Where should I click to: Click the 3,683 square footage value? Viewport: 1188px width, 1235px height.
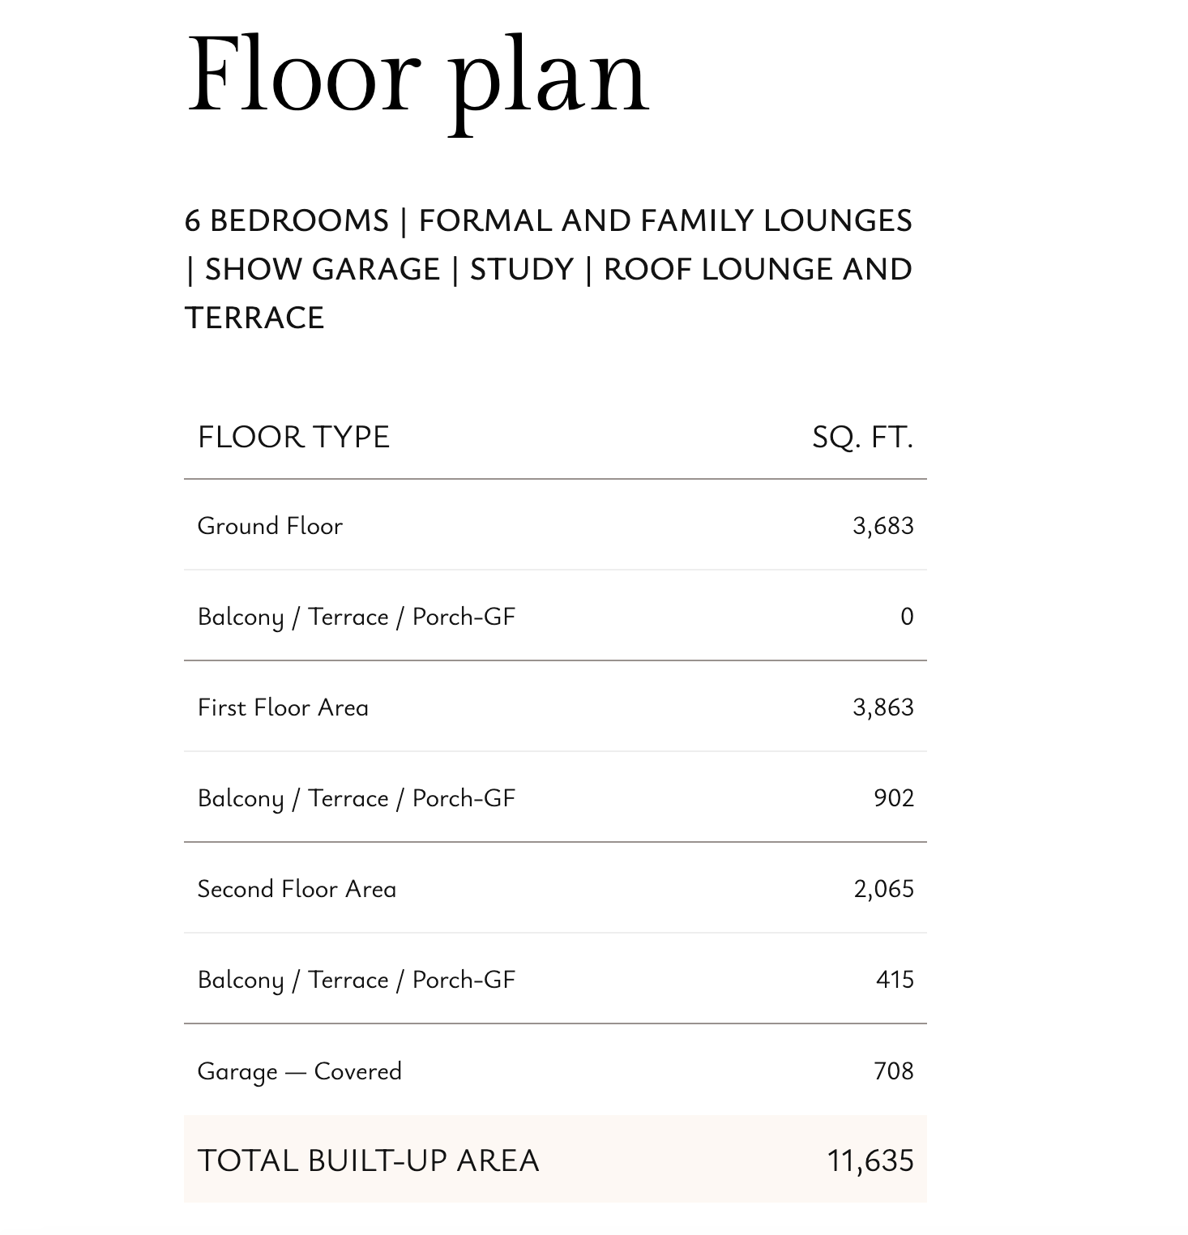coord(882,526)
